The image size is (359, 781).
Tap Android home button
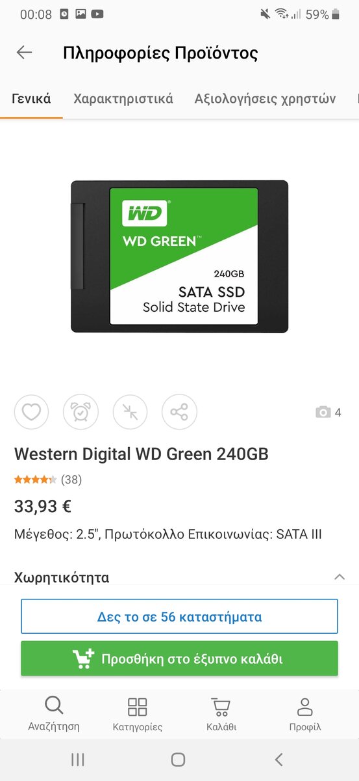[178, 760]
